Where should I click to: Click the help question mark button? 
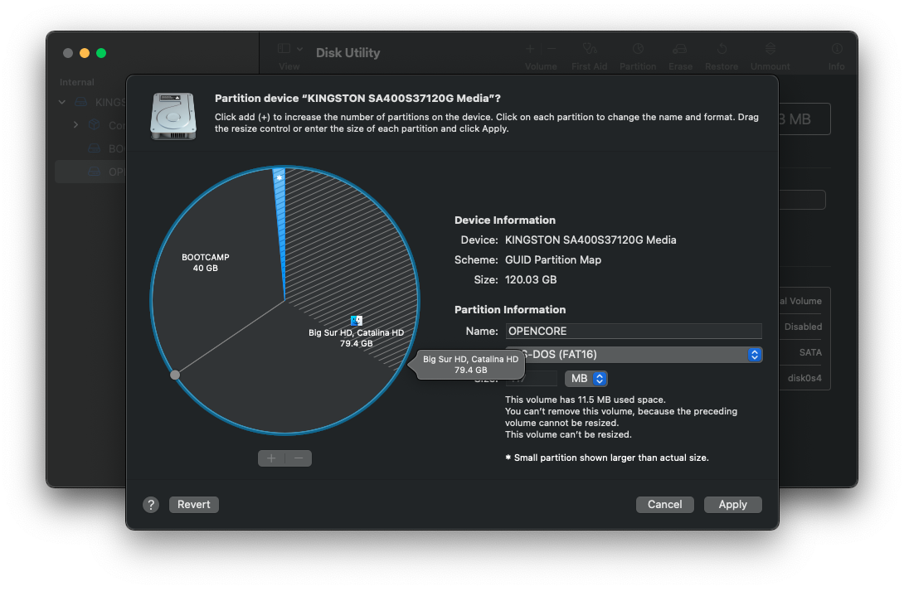[x=151, y=505]
